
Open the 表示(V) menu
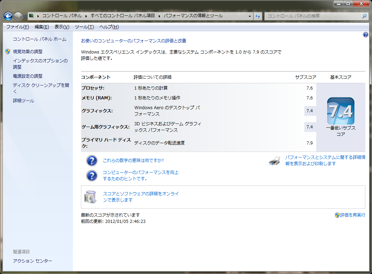pyautogui.click(x=62, y=27)
